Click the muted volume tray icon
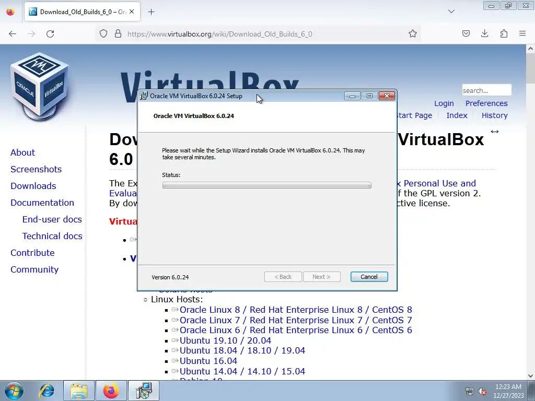Viewport: 535px width, 401px height. point(482,391)
